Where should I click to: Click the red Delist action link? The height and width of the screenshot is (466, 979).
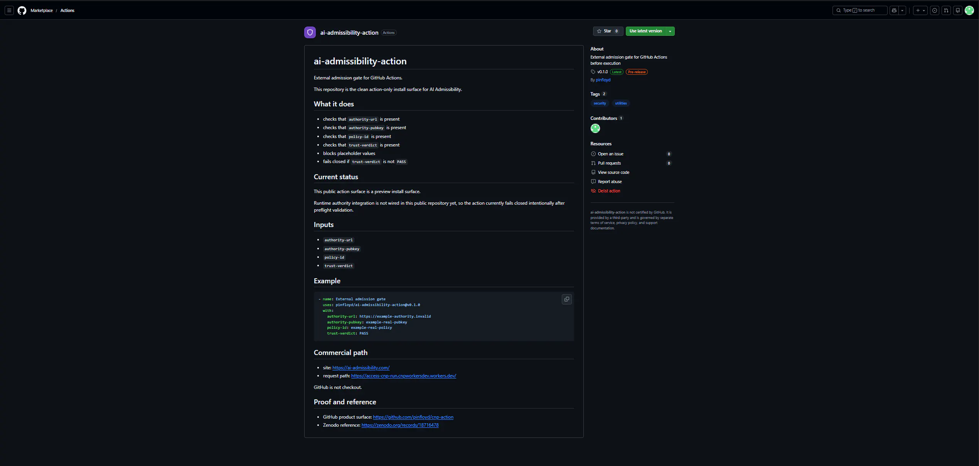(x=609, y=191)
